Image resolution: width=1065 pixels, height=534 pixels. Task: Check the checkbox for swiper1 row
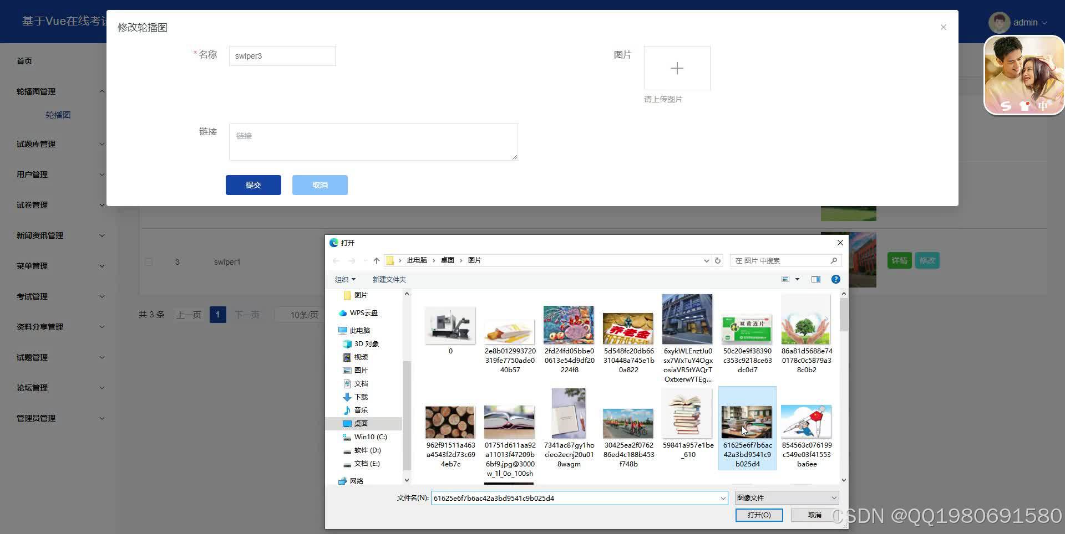[x=148, y=261]
